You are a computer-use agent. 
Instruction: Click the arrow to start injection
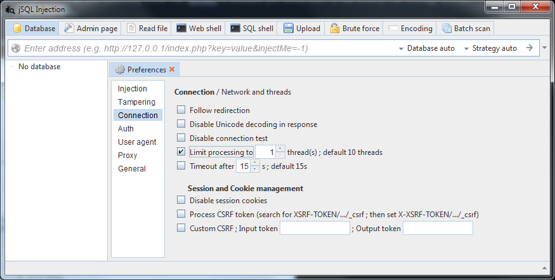pos(530,48)
